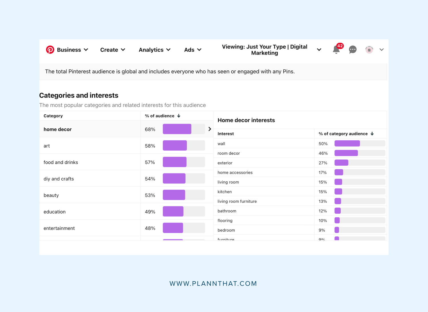Select the beauty category row
428x312 pixels.
(x=86, y=195)
